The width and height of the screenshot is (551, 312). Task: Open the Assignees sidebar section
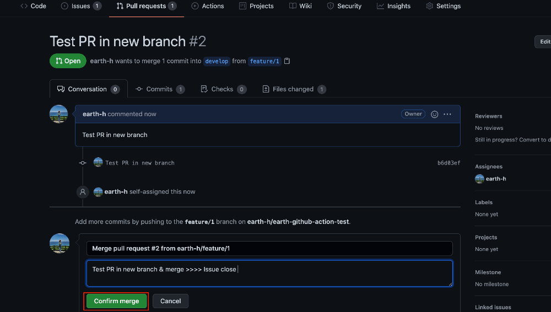coord(489,167)
